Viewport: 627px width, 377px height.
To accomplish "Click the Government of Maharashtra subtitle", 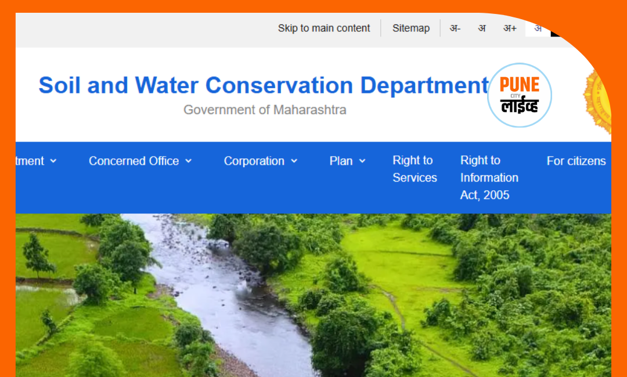I will click(x=265, y=110).
